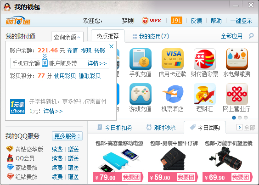The width and height of the screenshot is (259, 185).
Task: Select the second carousel page dot
Action: (240, 118)
